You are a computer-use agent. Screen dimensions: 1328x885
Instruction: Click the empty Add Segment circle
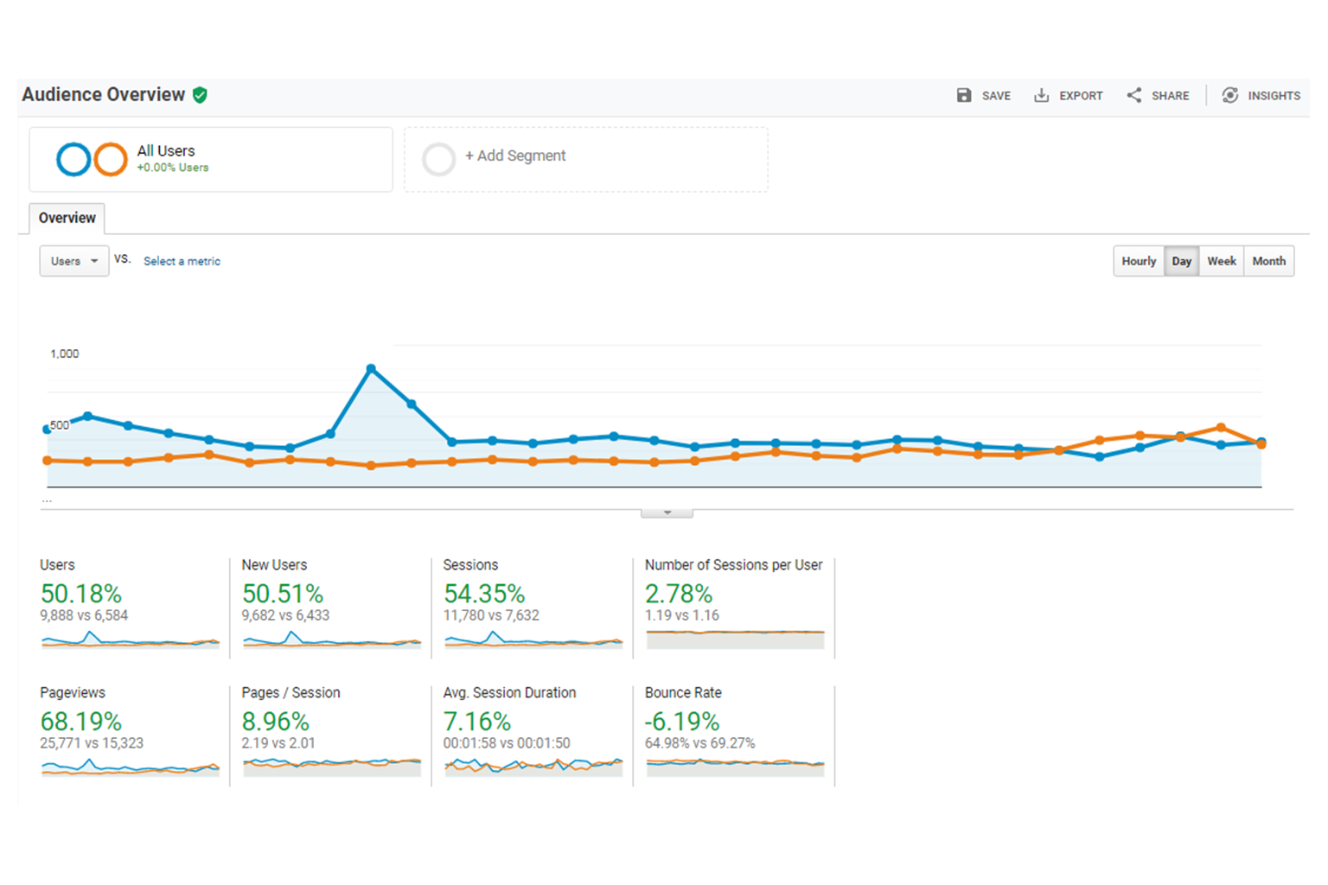438,159
